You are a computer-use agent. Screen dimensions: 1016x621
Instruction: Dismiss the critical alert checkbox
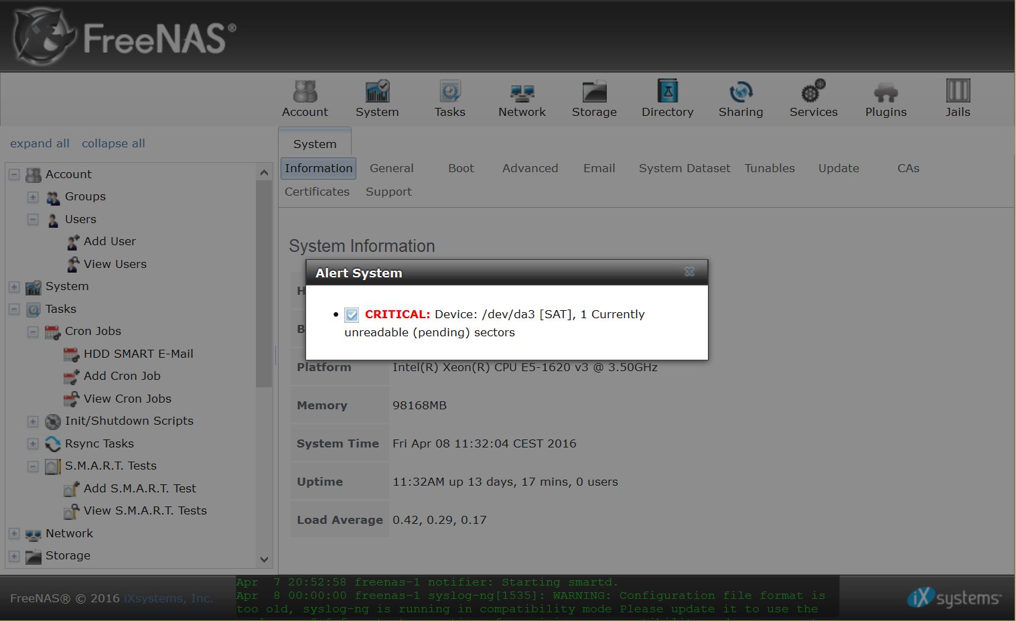point(352,315)
